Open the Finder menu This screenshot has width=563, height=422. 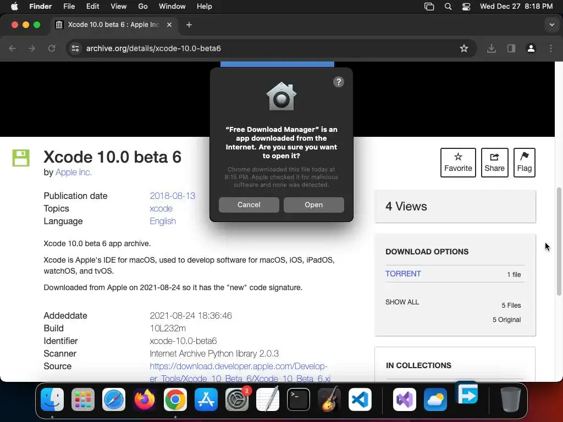coord(40,7)
